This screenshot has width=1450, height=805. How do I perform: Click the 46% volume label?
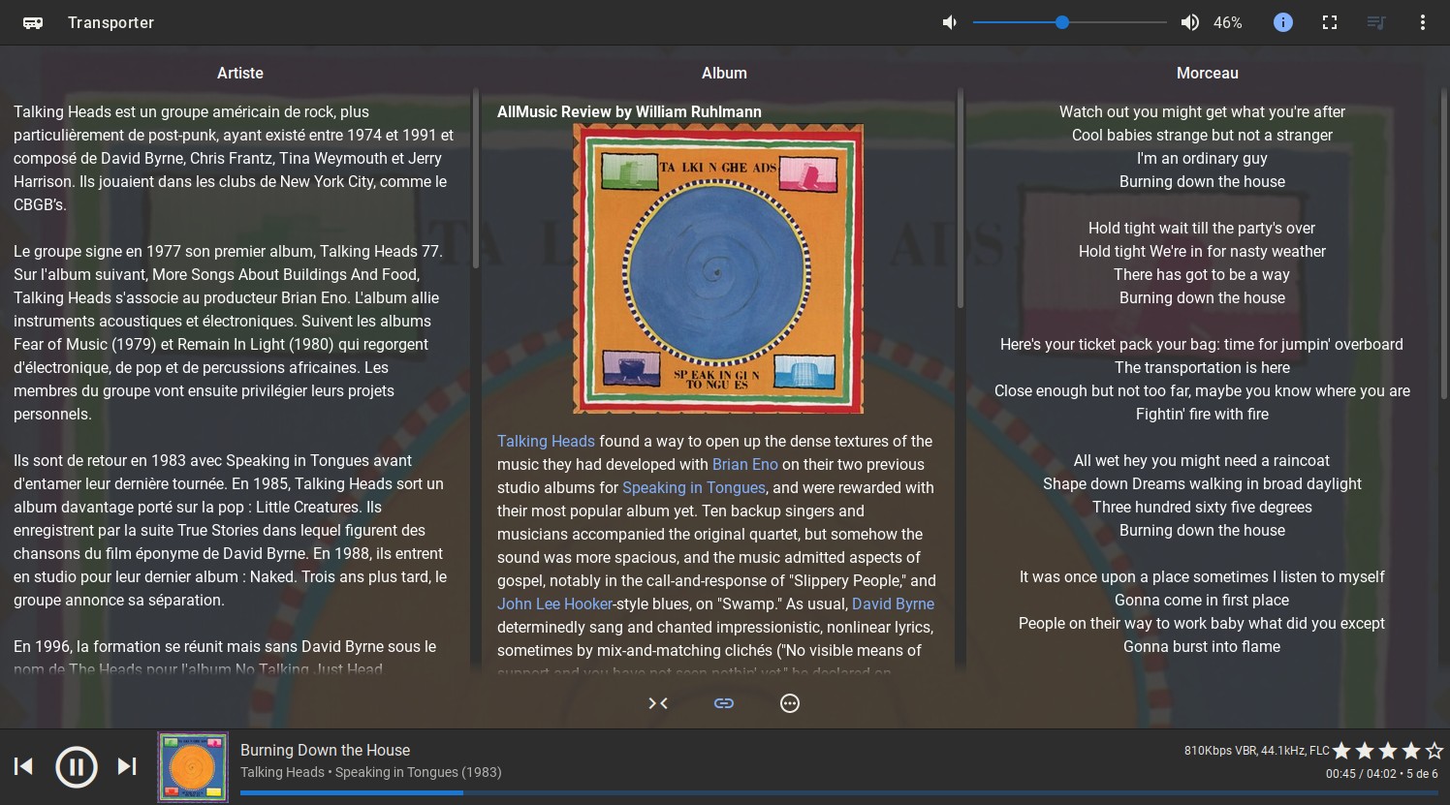pos(1227,22)
